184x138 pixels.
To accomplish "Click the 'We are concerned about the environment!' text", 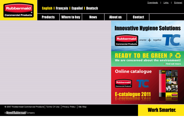I will click(148, 60).
